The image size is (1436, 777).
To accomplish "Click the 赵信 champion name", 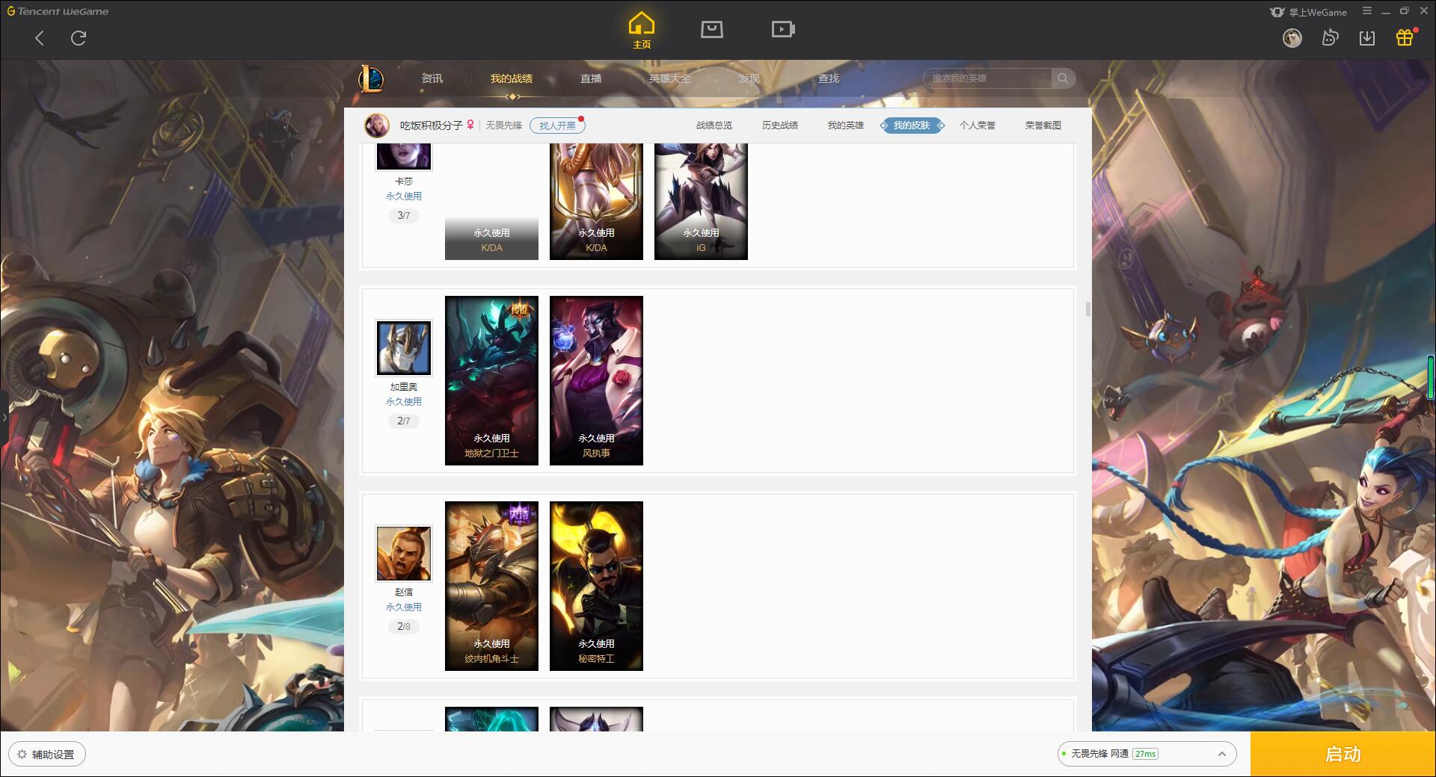I will [x=404, y=592].
